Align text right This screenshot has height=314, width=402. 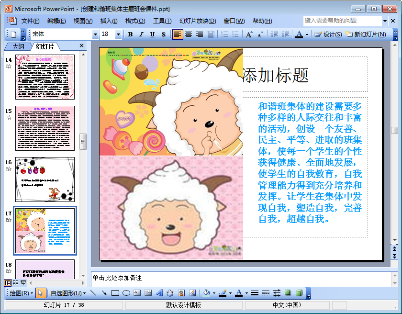[200, 34]
